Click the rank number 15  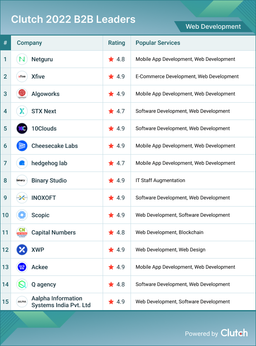coord(5,302)
